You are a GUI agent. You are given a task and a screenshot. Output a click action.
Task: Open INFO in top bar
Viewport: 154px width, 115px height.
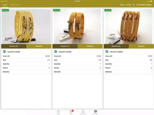[122, 5]
